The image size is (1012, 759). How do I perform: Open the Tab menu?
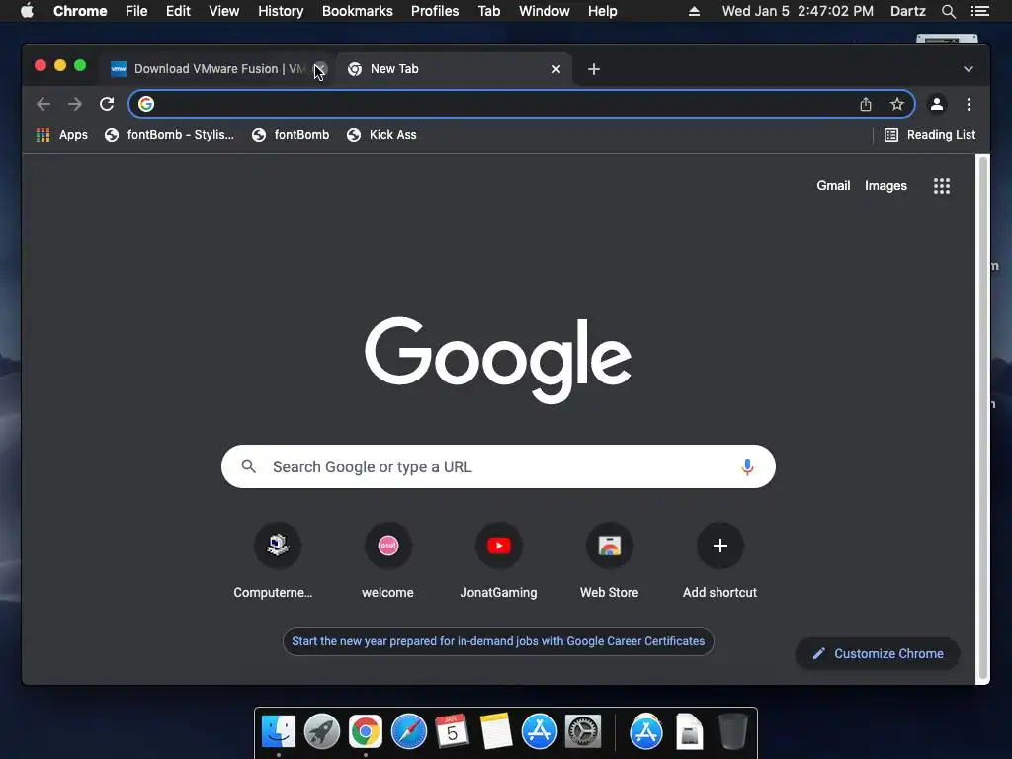click(488, 11)
